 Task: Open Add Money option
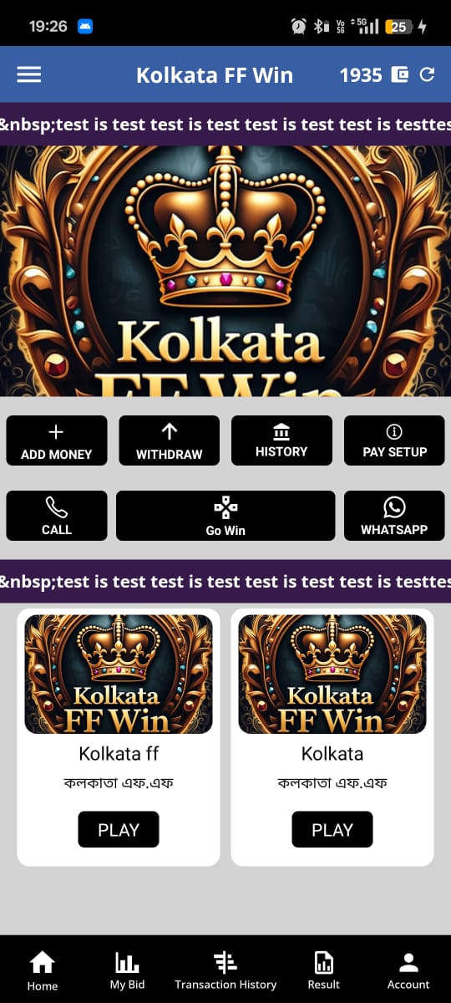[57, 440]
